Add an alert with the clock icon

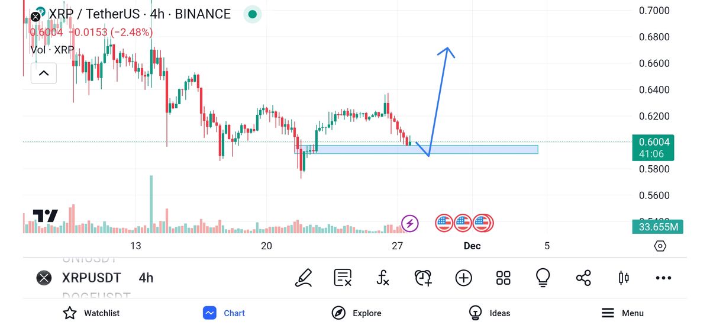tap(423, 277)
